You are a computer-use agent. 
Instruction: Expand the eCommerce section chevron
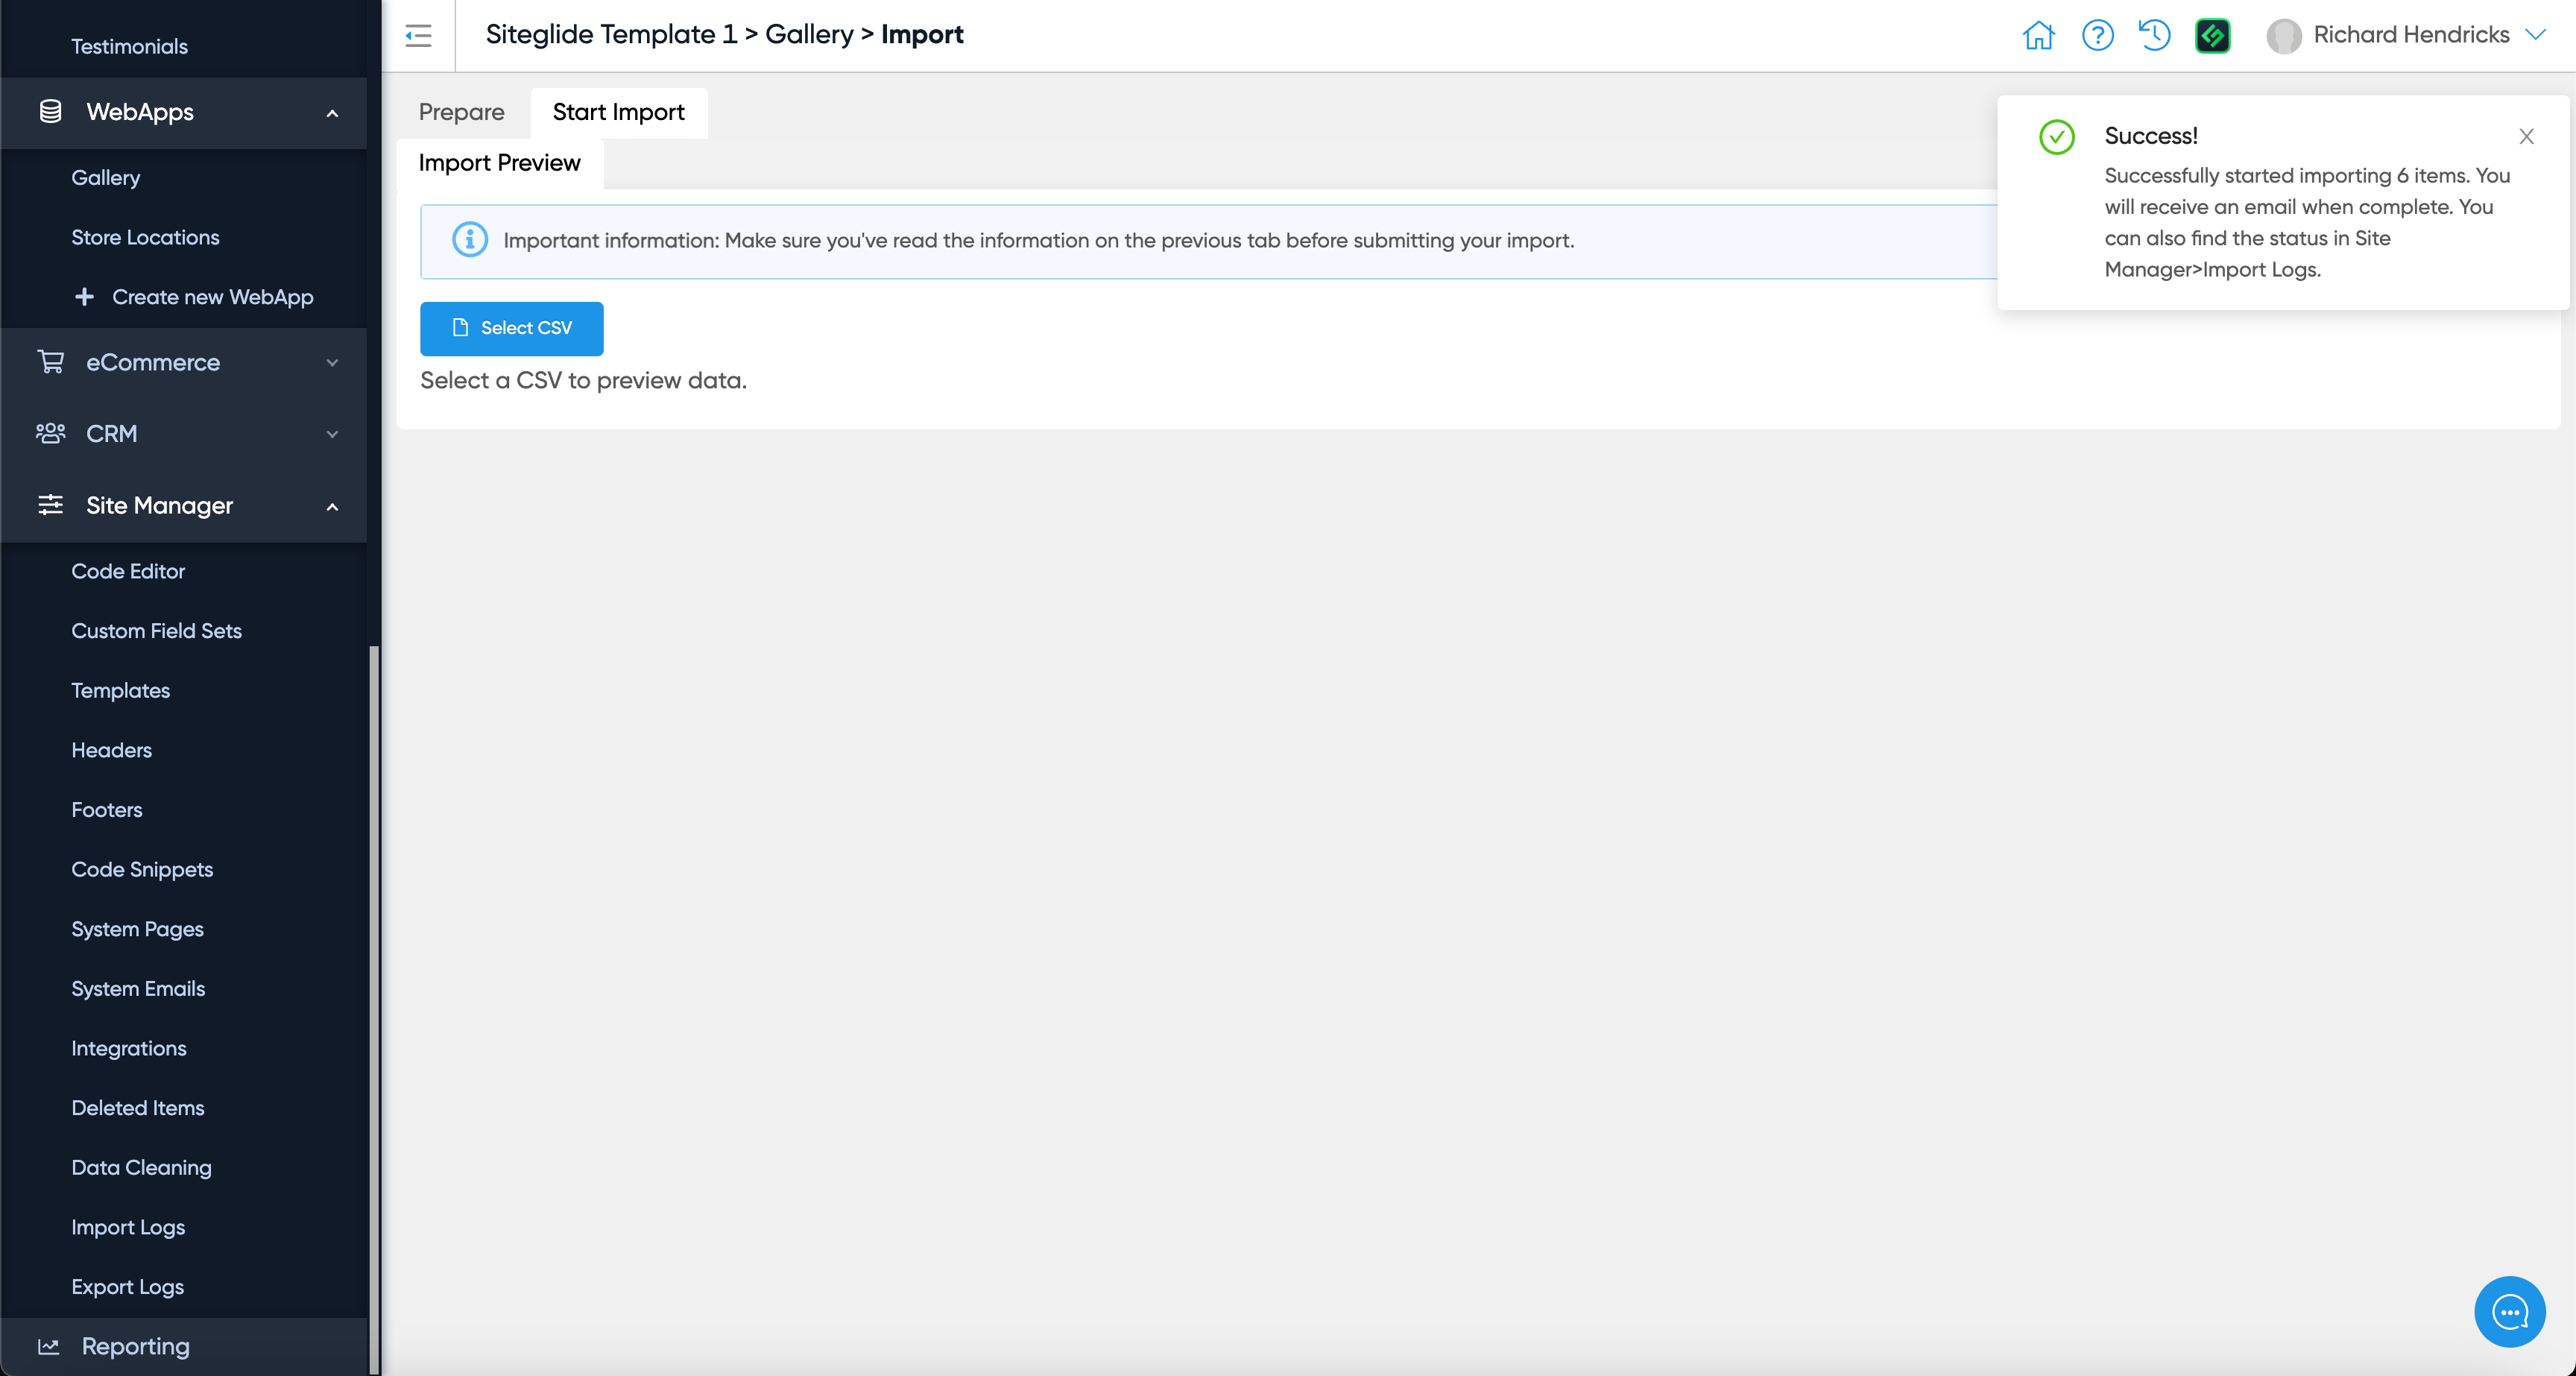click(332, 362)
